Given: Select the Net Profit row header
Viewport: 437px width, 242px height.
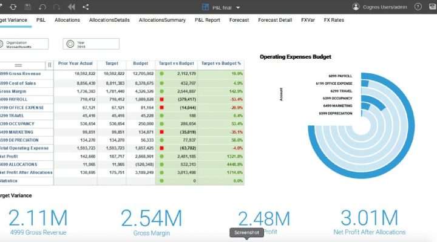Looking at the screenshot, I should tap(27, 157).
